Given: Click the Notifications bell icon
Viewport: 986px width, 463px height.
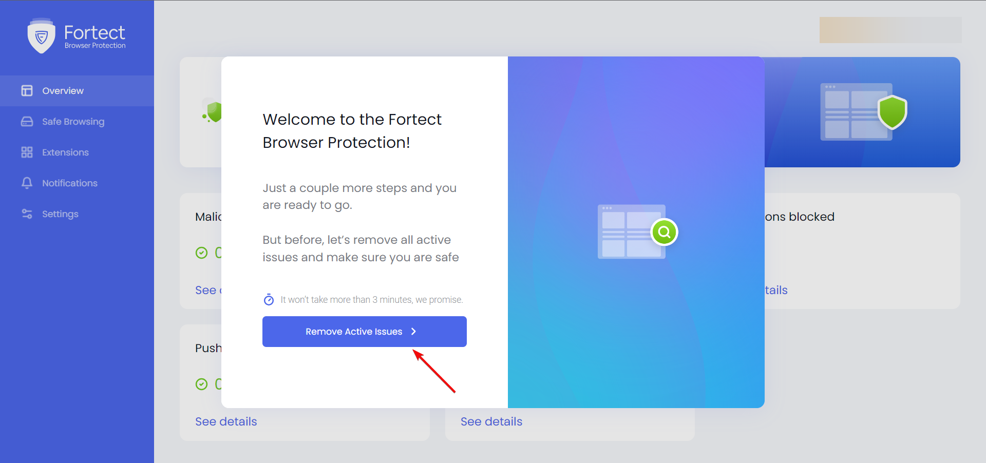Looking at the screenshot, I should 27,183.
